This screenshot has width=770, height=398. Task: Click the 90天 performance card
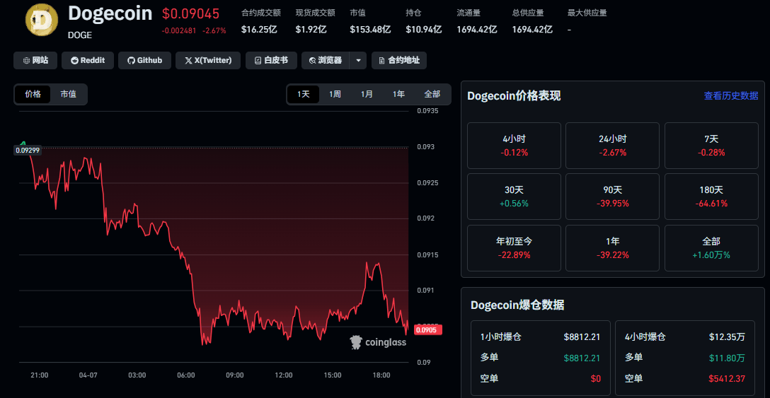(x=612, y=197)
